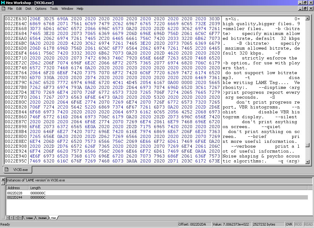Click the Hex Workshop title bar icon
Image resolution: width=314 pixels, height=228 pixels.
pyautogui.click(x=2, y=2)
